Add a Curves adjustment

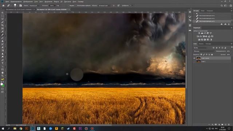205,33
